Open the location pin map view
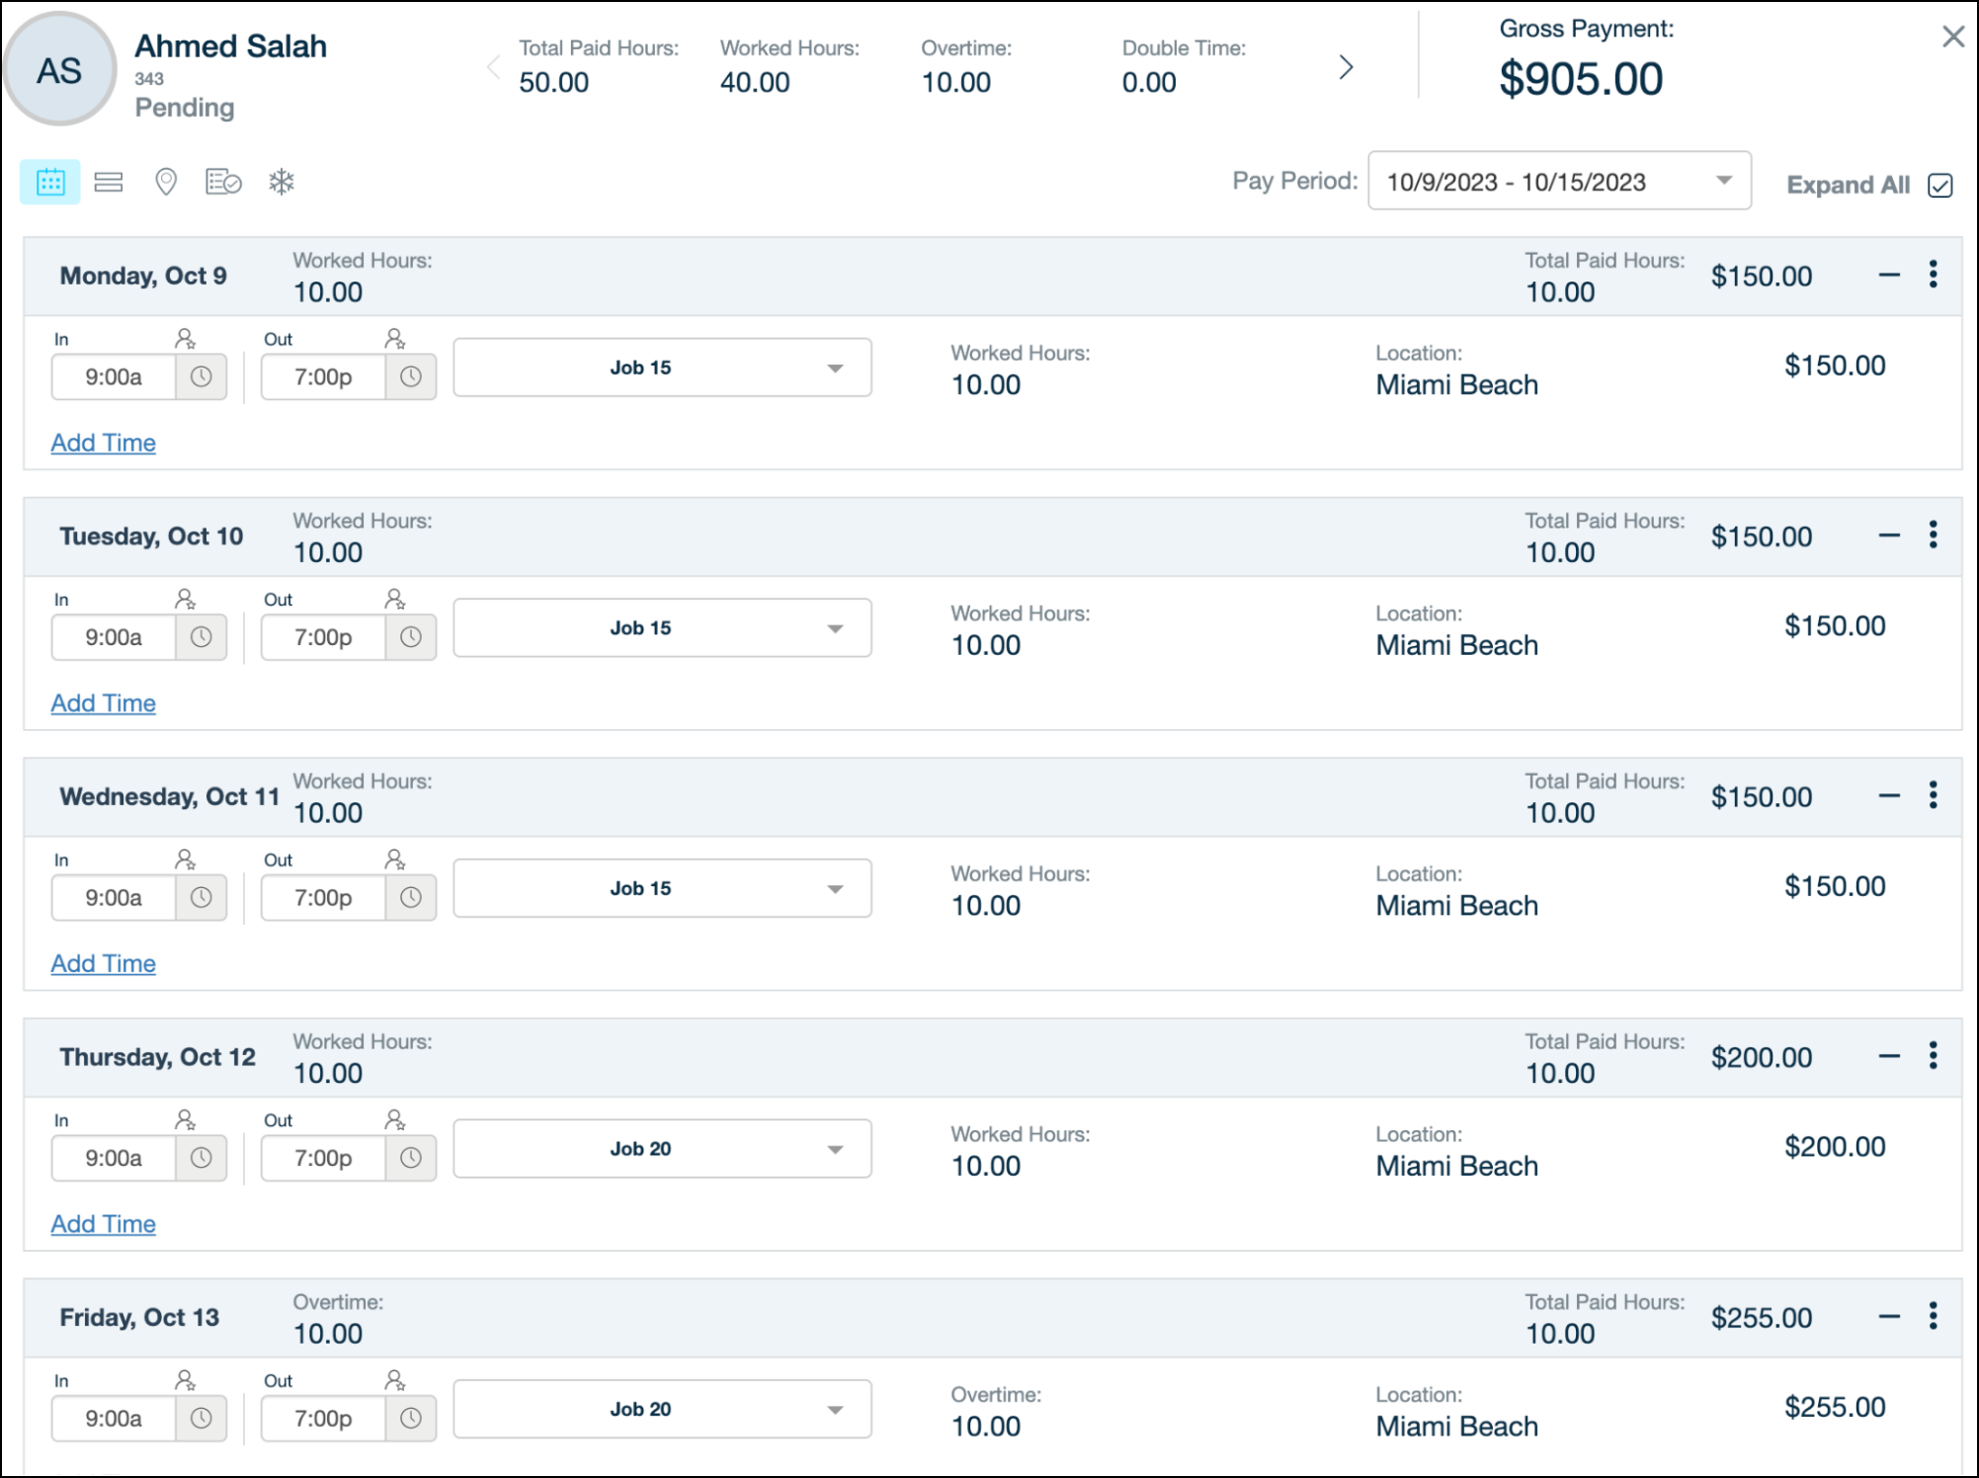 [166, 182]
